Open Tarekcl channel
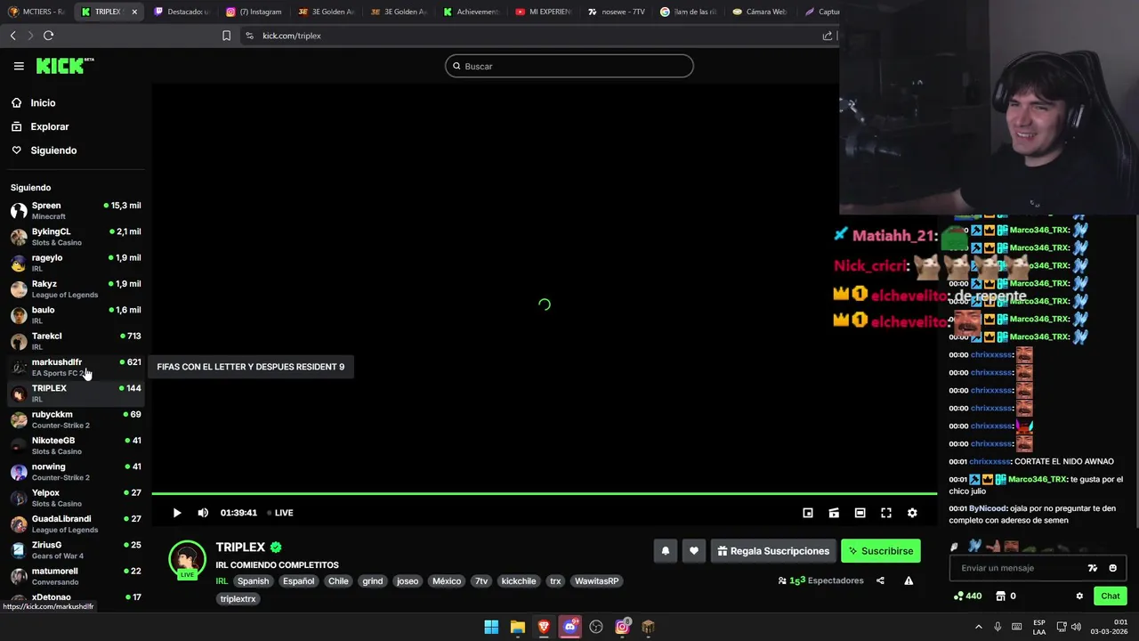This screenshot has width=1139, height=641. point(76,341)
